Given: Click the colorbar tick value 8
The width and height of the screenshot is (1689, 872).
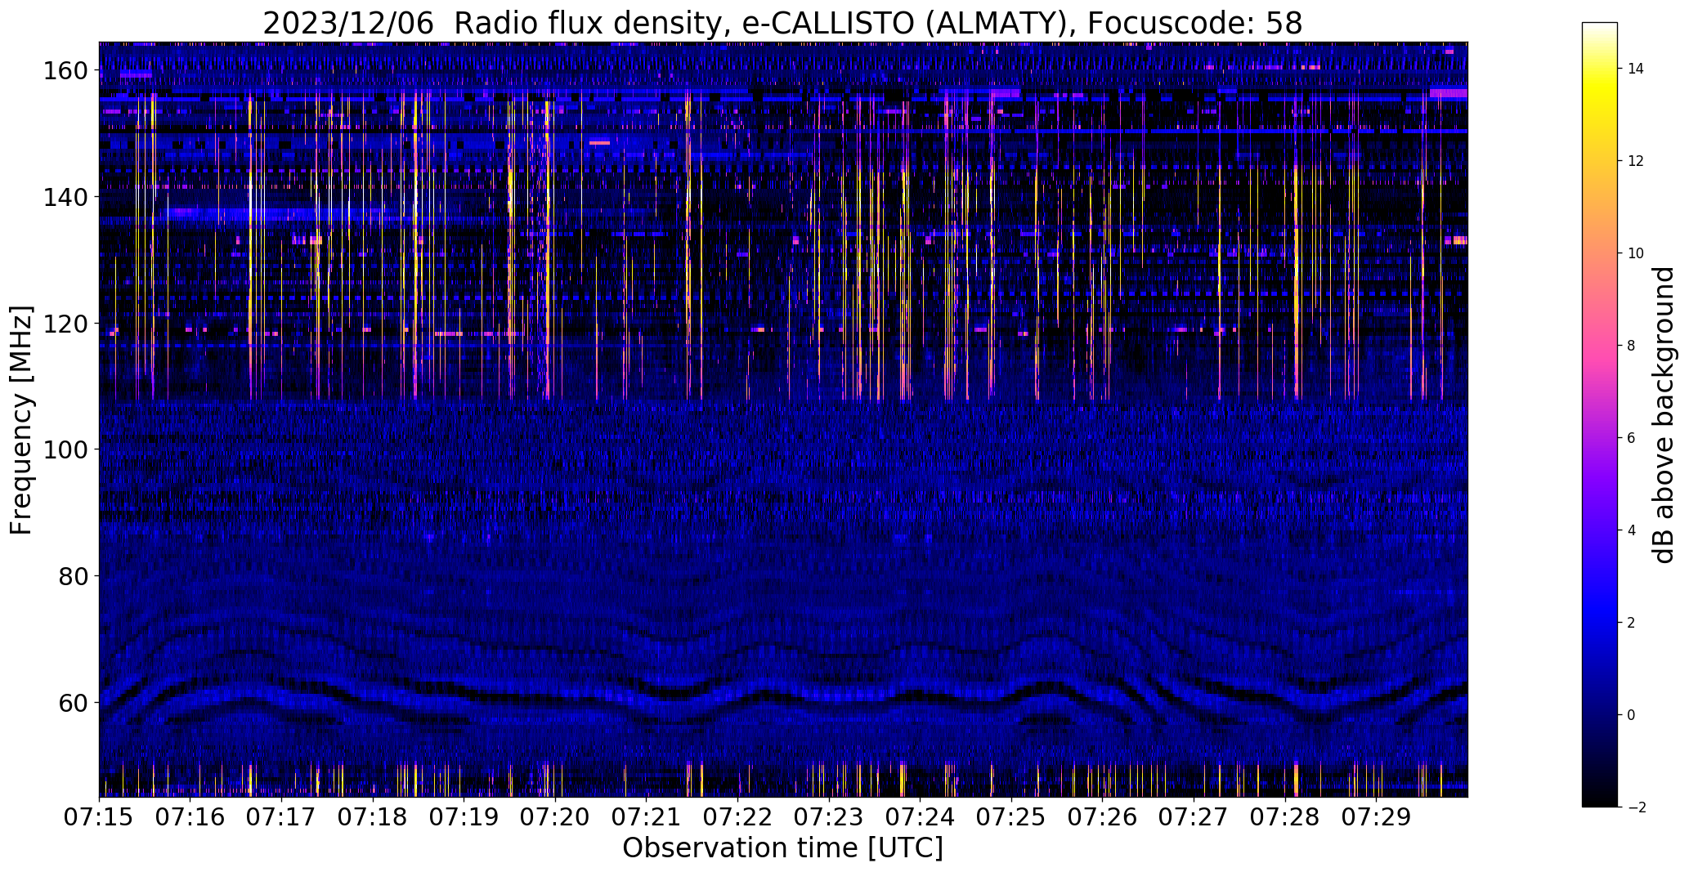Looking at the screenshot, I should click(1631, 346).
